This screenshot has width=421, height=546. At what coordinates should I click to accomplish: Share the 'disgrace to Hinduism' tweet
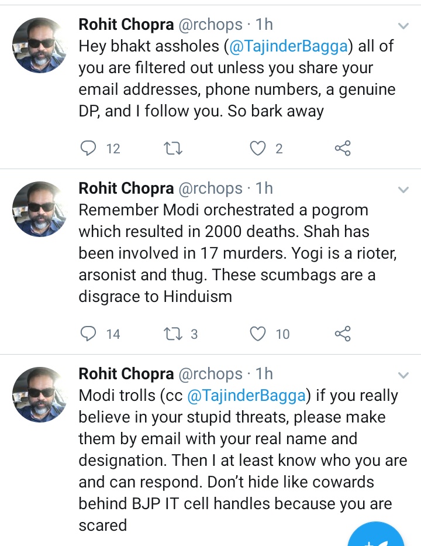pyautogui.click(x=343, y=334)
